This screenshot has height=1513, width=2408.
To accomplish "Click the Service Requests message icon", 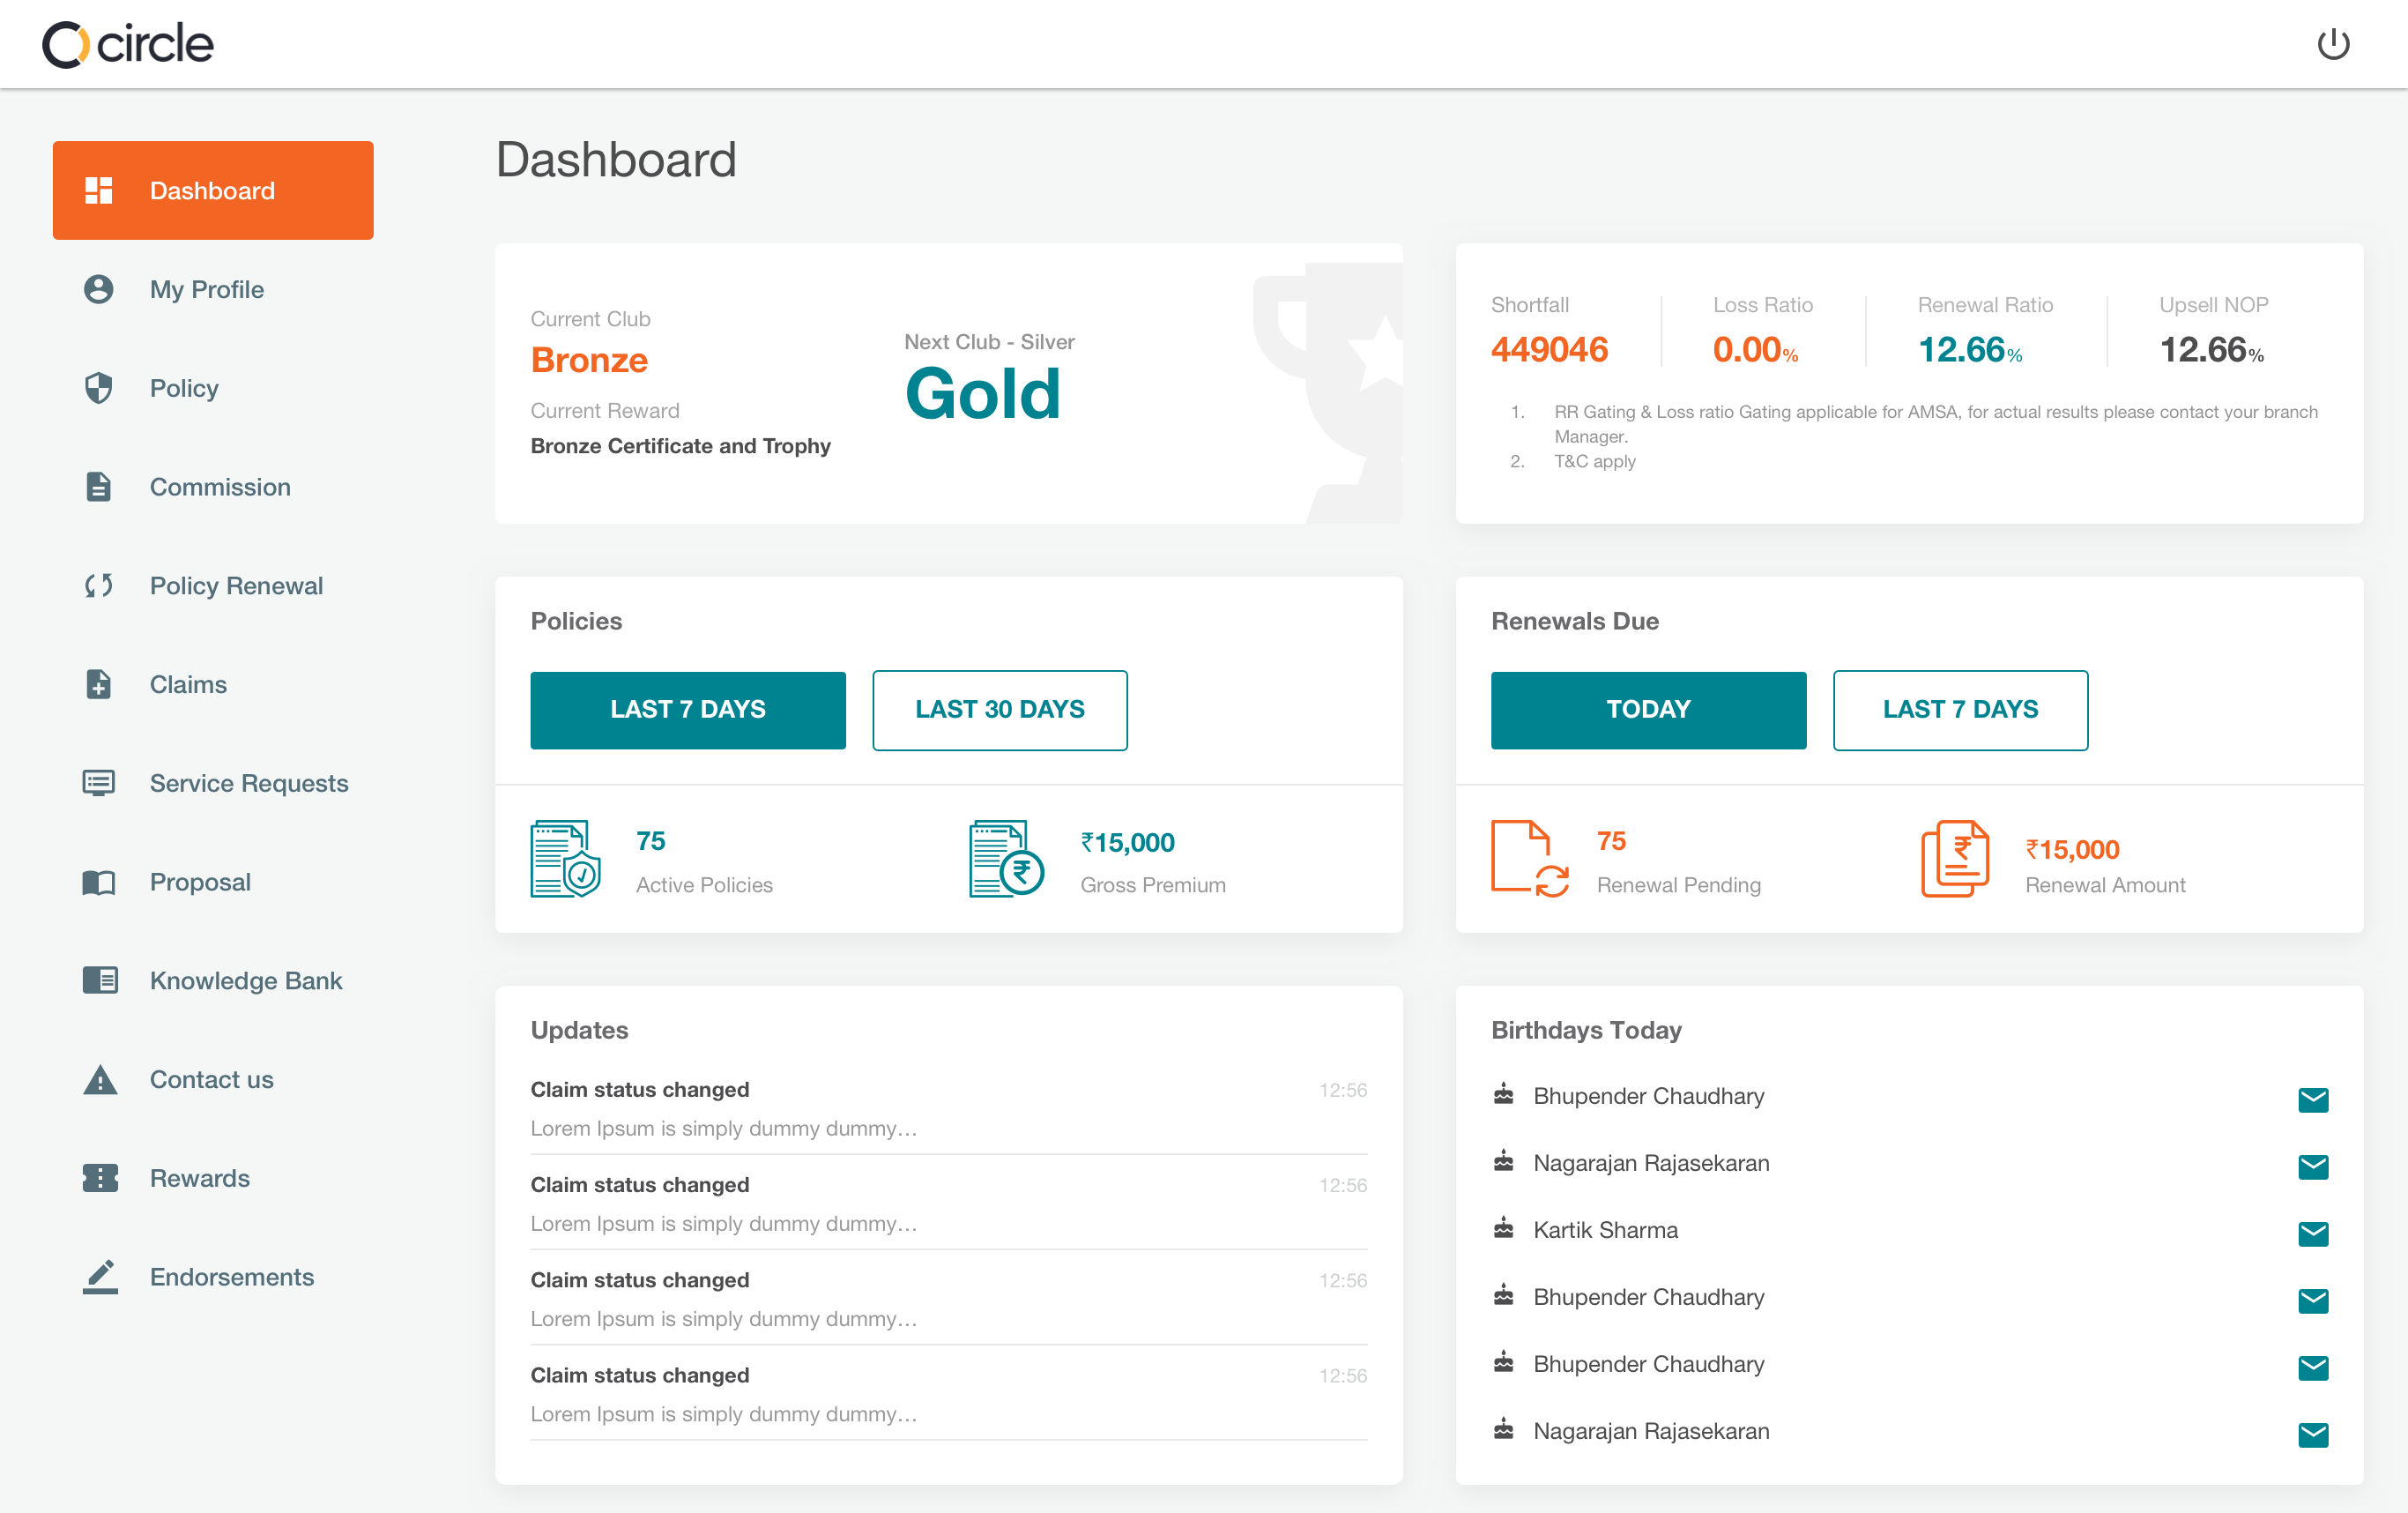I will pos(99,783).
